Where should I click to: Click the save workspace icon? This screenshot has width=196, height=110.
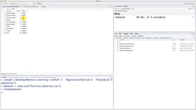(118, 9)
